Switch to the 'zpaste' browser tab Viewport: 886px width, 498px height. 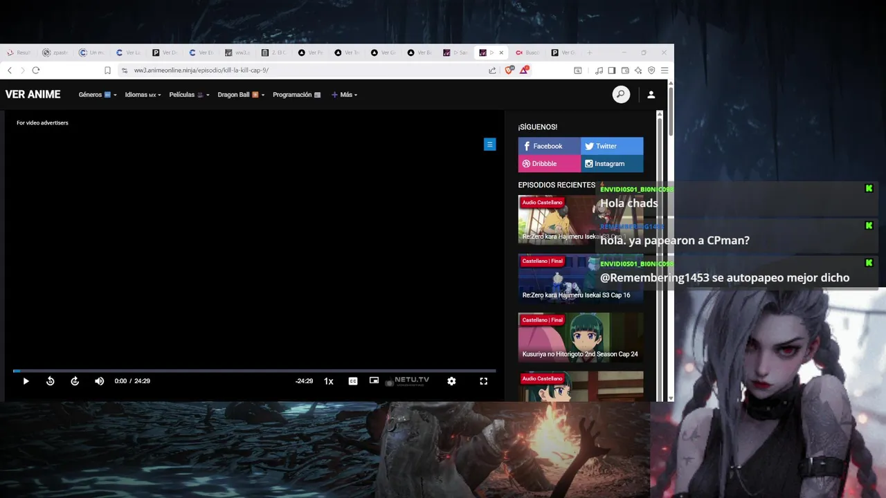point(55,53)
